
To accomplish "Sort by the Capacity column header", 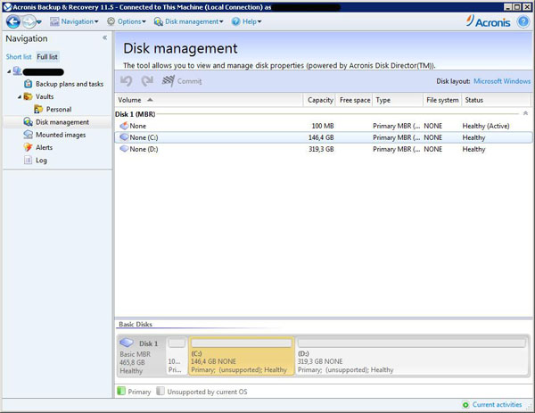I will point(319,100).
